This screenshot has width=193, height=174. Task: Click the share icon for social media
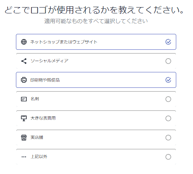24,61
